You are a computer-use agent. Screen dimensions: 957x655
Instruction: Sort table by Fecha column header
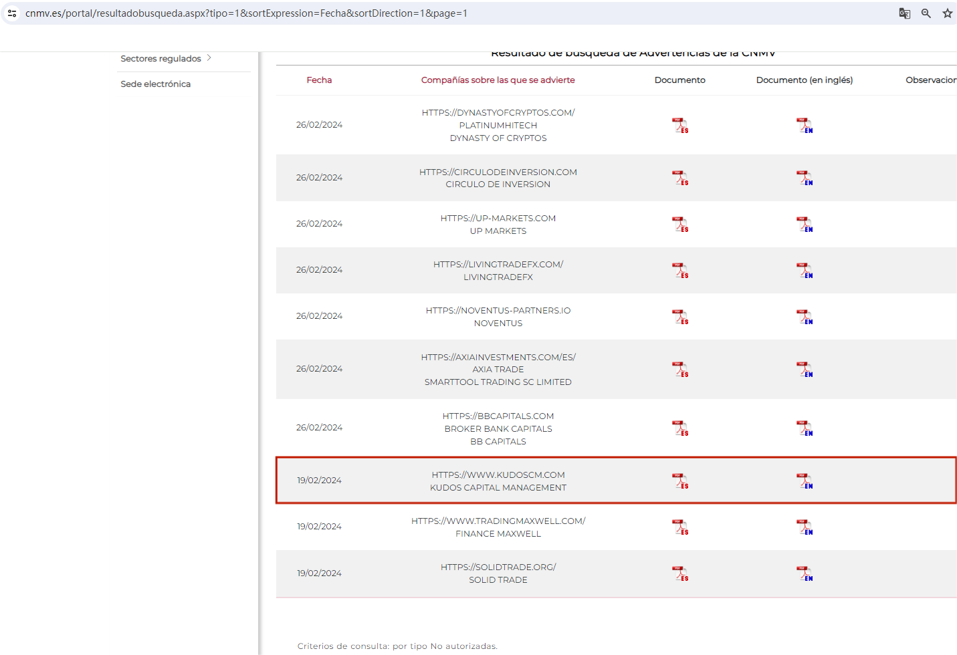[319, 80]
